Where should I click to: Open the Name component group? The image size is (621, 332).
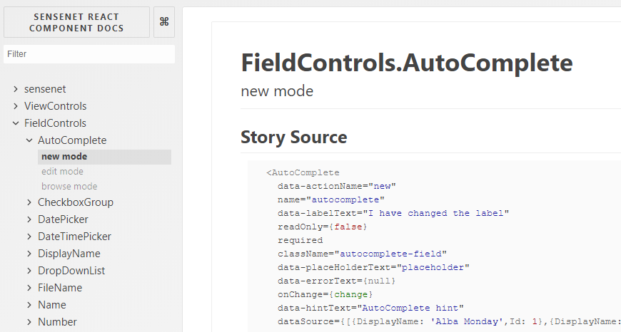click(x=52, y=305)
